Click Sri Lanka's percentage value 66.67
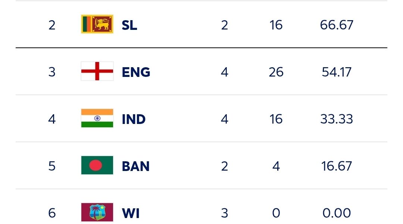The height and width of the screenshot is (224, 403). click(x=337, y=25)
